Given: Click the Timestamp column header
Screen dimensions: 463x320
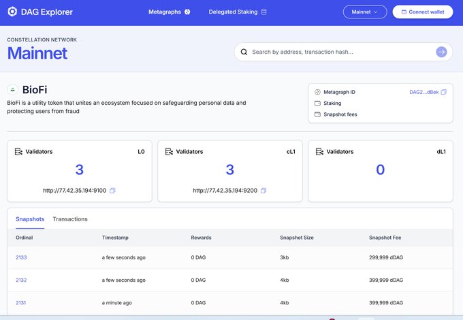Looking at the screenshot, I should 115,238.
